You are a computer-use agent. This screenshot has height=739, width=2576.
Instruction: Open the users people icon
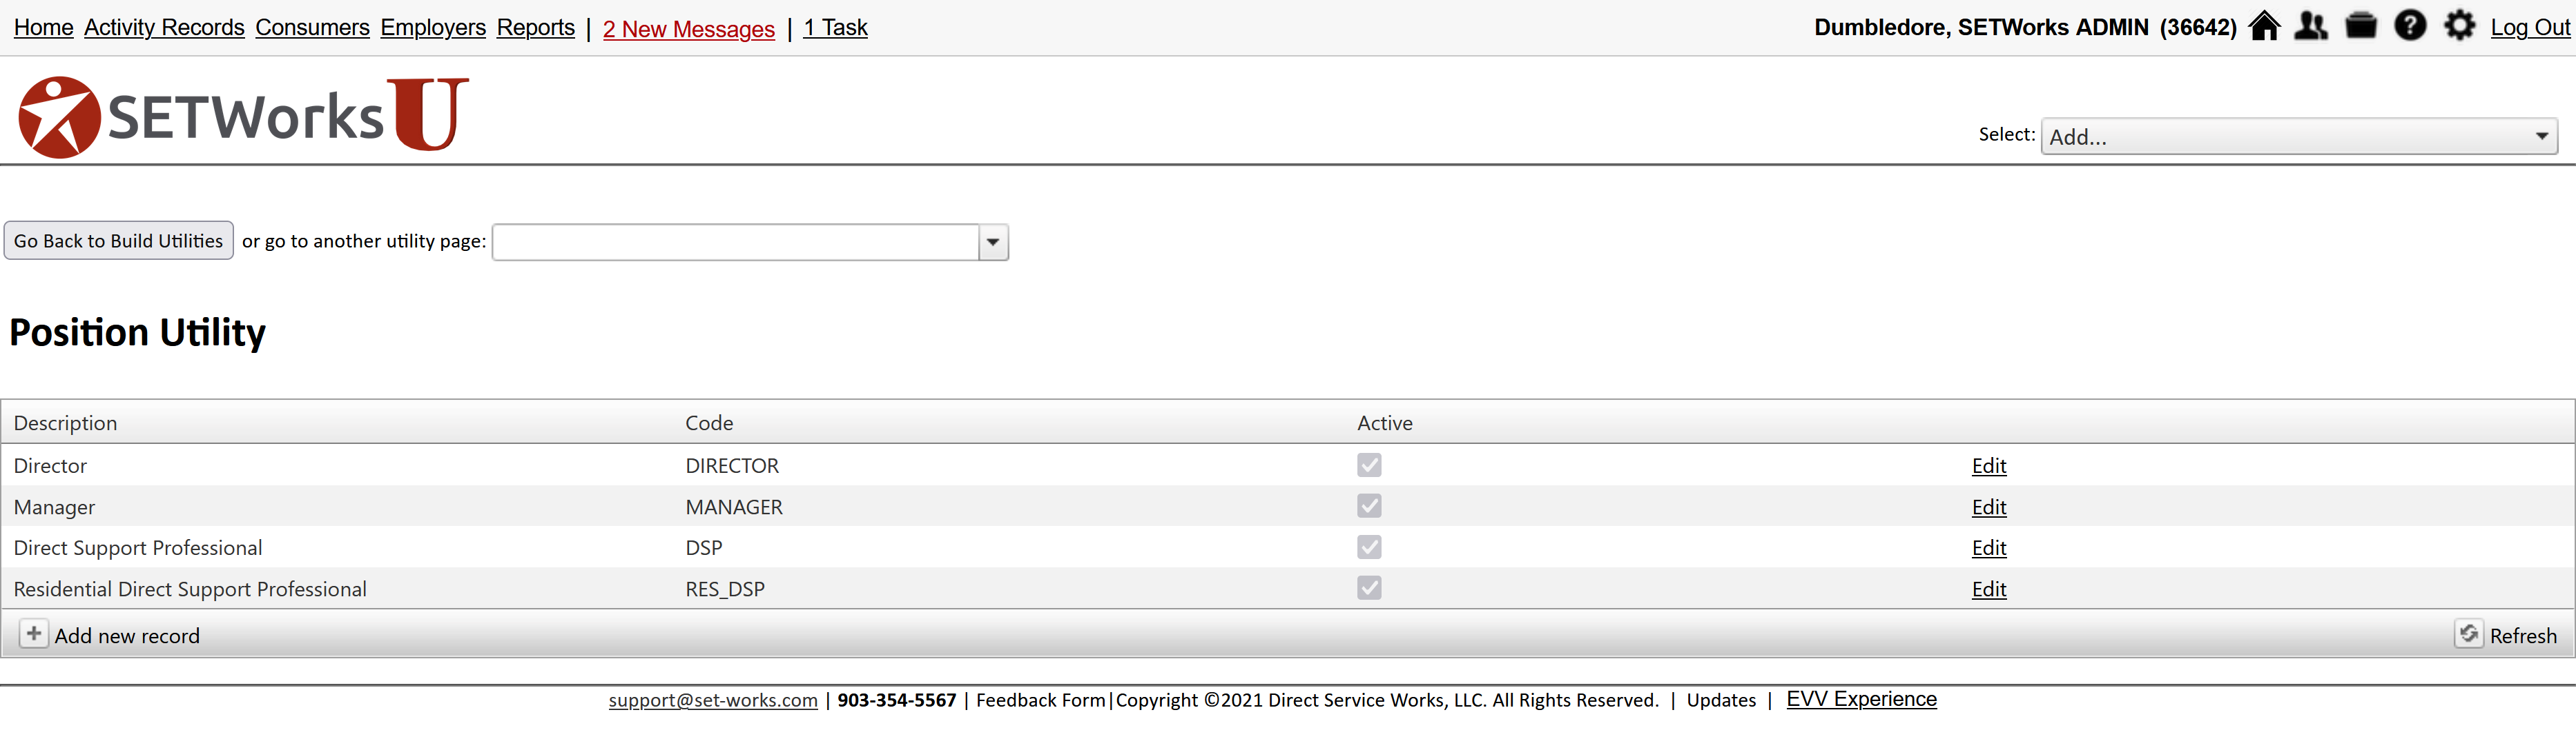pyautogui.click(x=2311, y=26)
